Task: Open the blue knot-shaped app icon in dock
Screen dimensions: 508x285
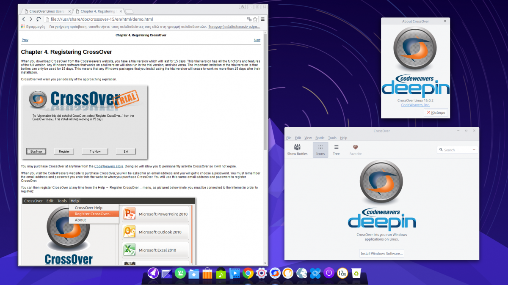Action: pos(315,273)
